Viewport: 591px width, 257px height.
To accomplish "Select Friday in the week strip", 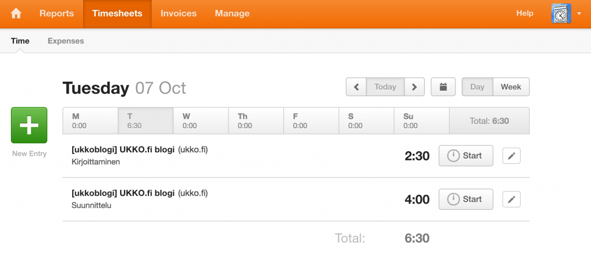I will (311, 120).
